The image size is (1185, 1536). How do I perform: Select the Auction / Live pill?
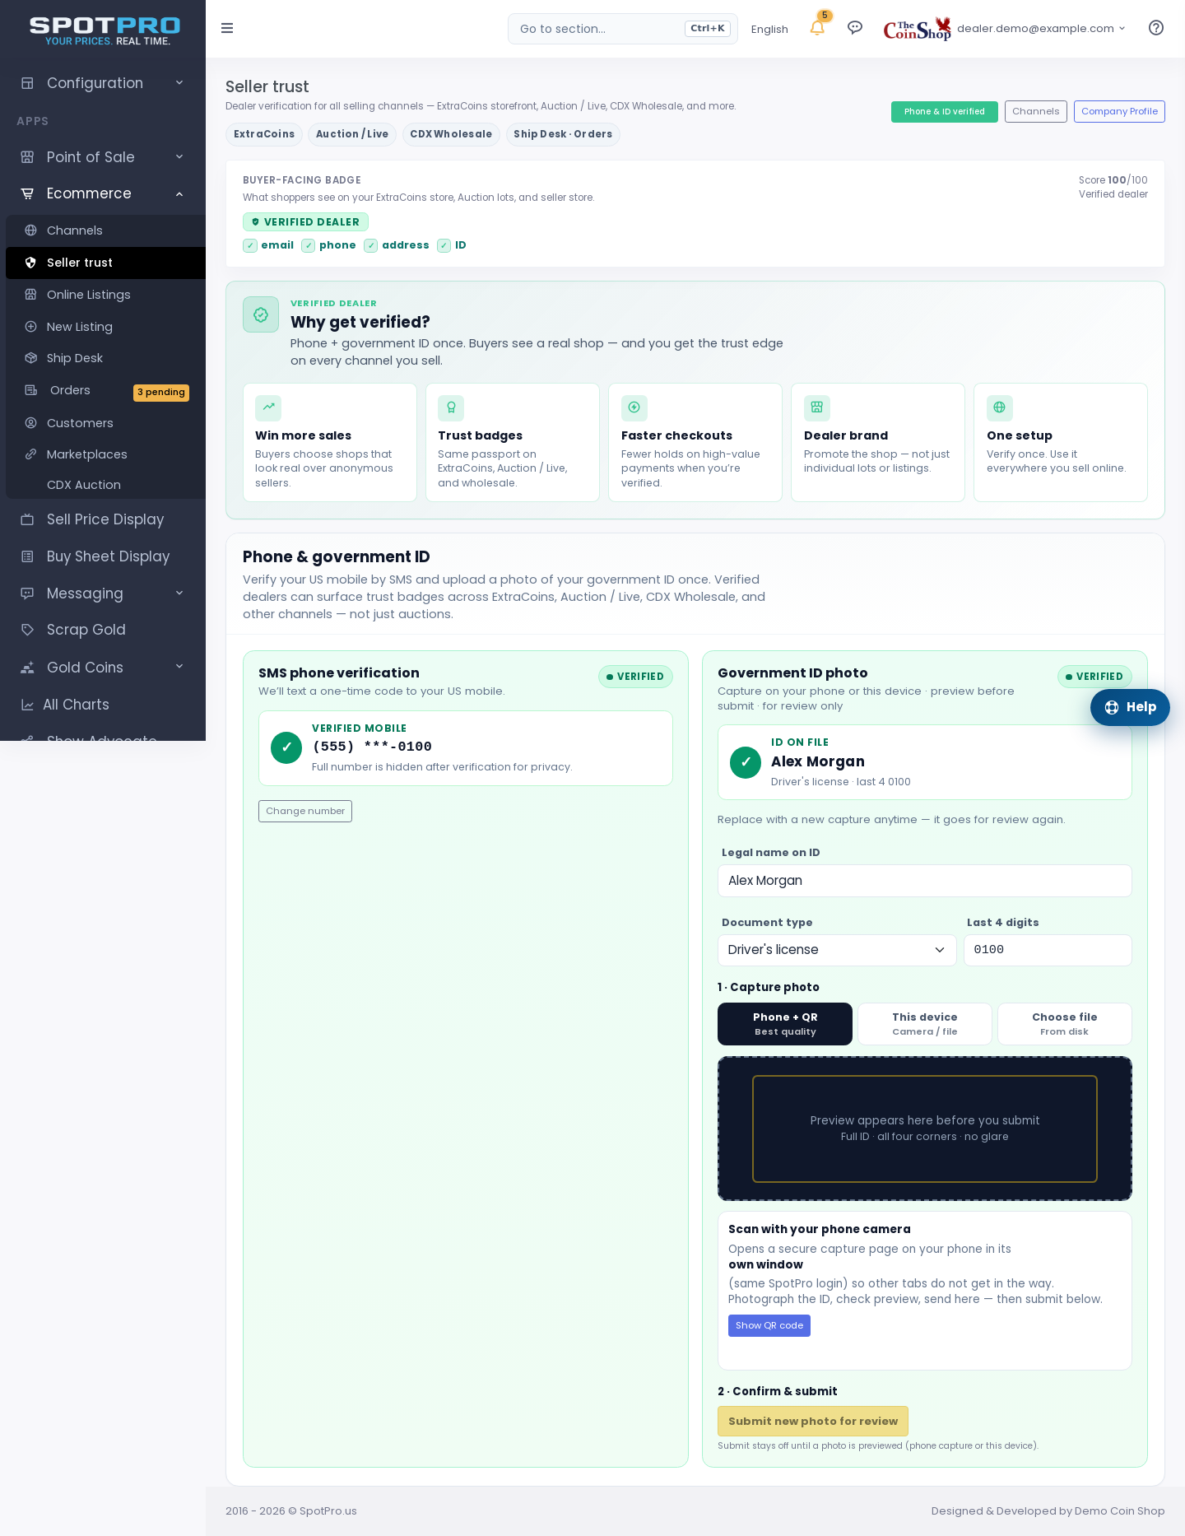click(x=352, y=134)
